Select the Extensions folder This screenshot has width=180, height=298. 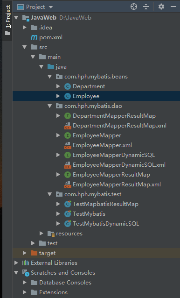(53, 292)
